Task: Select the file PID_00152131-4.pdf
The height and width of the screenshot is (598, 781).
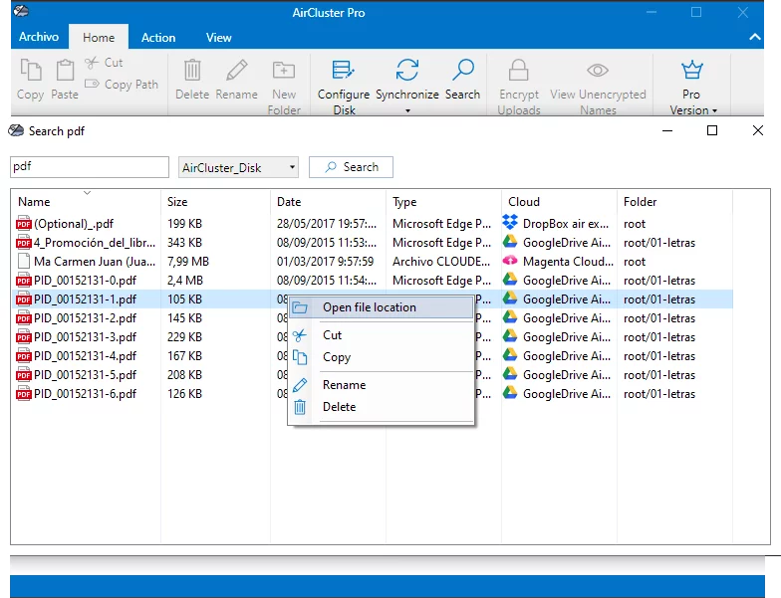Action: 85,355
